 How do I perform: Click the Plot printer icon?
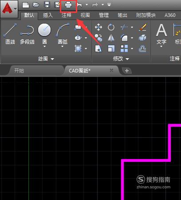(x=68, y=5)
